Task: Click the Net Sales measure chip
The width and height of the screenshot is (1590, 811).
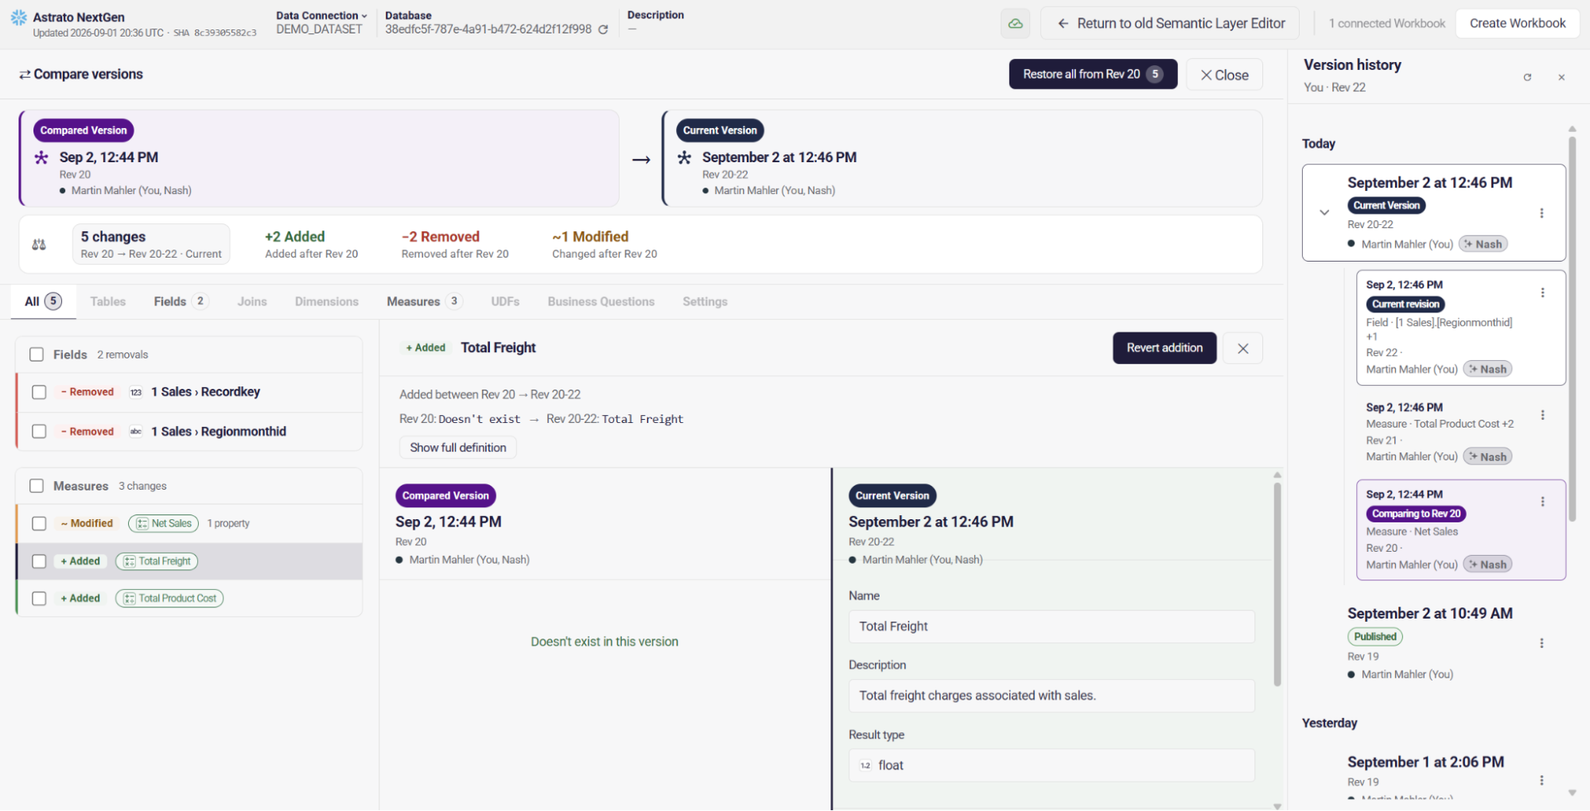Action: tap(163, 523)
